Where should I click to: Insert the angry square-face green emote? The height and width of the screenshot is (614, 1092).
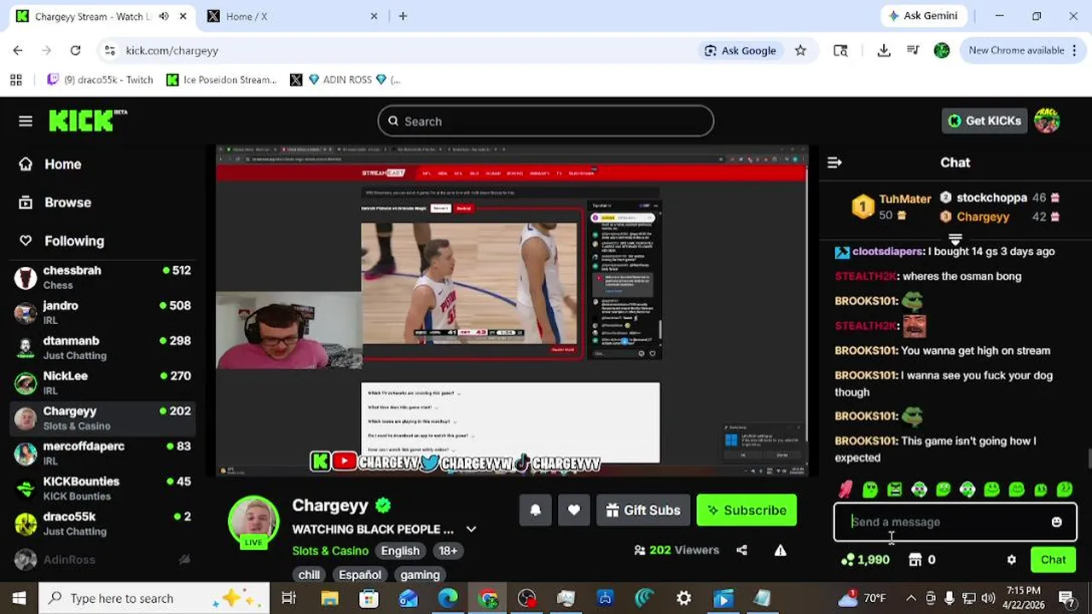tap(894, 489)
